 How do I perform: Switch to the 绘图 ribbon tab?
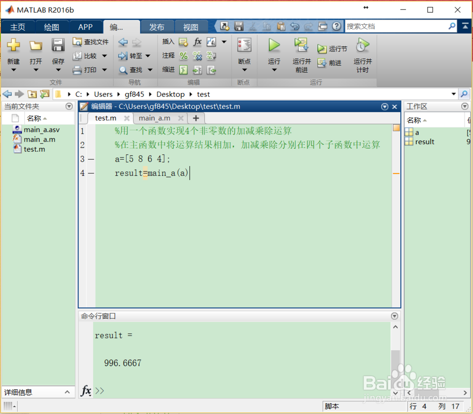click(52, 27)
